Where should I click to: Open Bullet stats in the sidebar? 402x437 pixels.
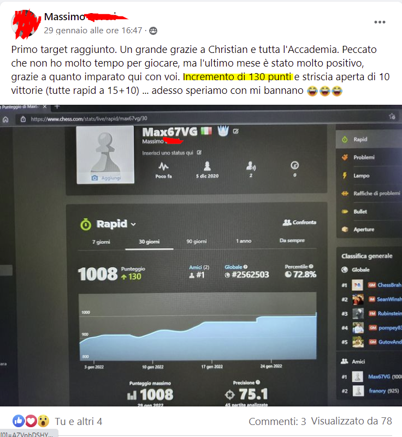pyautogui.click(x=360, y=212)
